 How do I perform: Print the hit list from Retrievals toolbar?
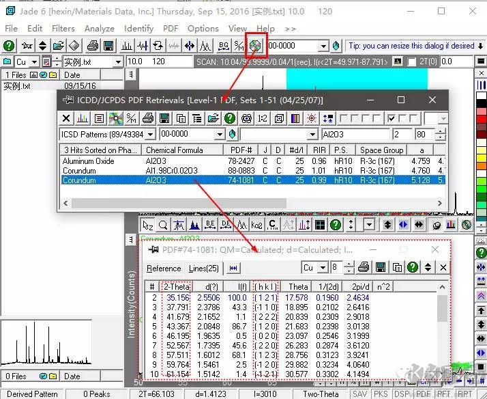coord(148,118)
